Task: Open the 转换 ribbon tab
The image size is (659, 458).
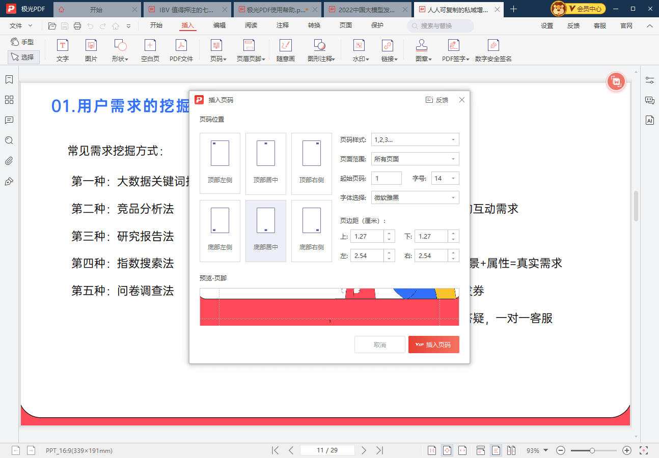Action: [x=314, y=25]
